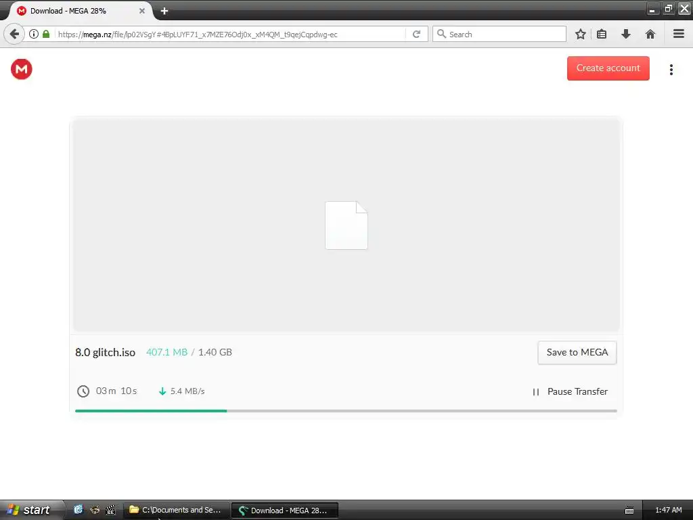This screenshot has width=693, height=520.
Task: Restore down the browser window
Action: click(x=668, y=8)
